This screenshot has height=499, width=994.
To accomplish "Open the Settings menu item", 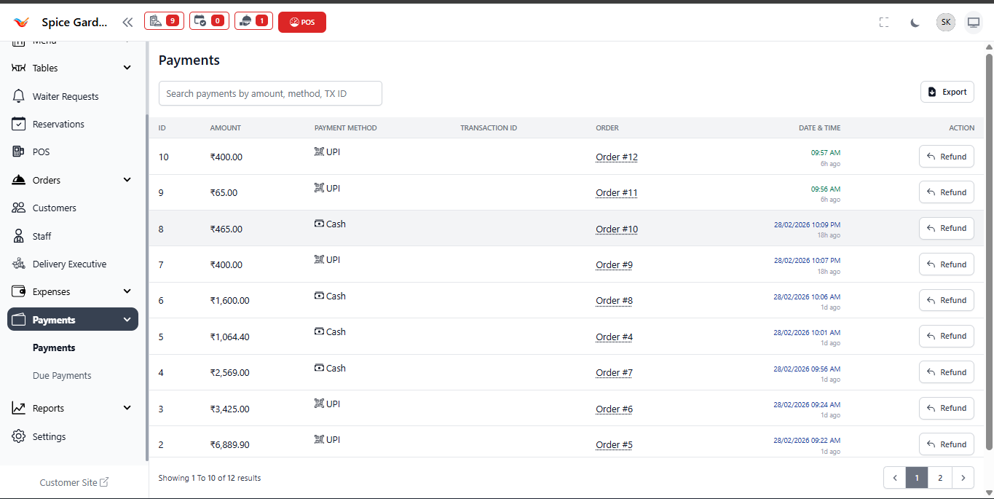I will pos(48,436).
